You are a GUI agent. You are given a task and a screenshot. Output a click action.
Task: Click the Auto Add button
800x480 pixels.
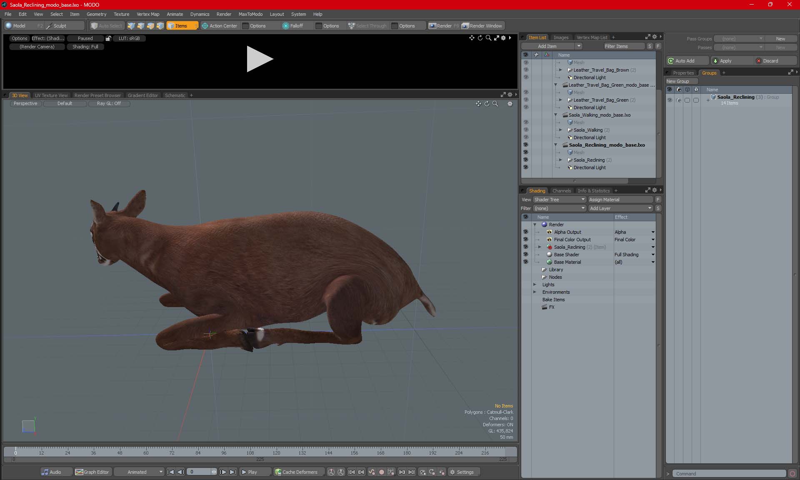point(687,61)
